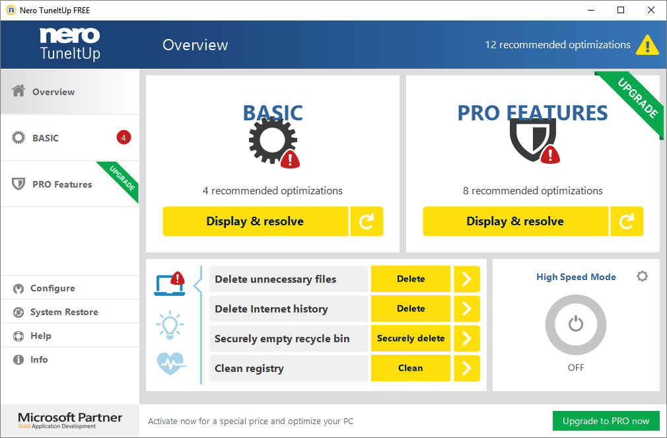Click the System Restore icon in sidebar

pos(18,312)
